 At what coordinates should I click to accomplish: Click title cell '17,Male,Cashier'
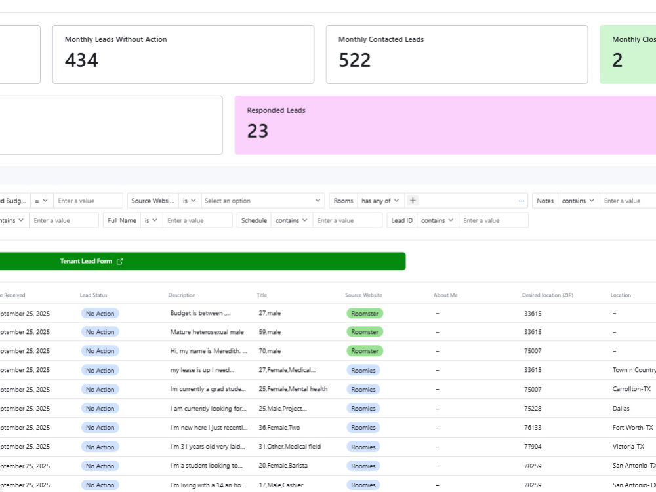click(281, 485)
